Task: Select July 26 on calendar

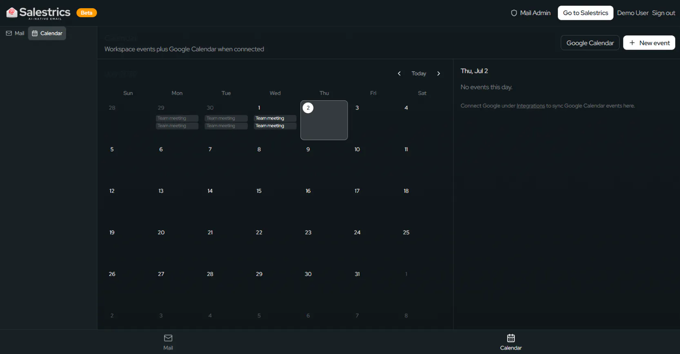Action: click(x=128, y=286)
